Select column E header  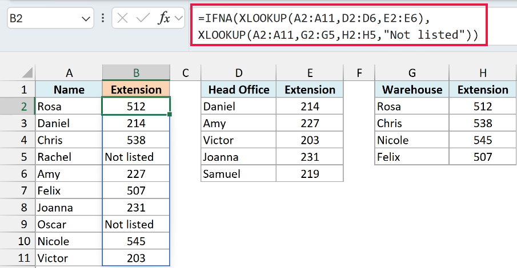pos(310,73)
